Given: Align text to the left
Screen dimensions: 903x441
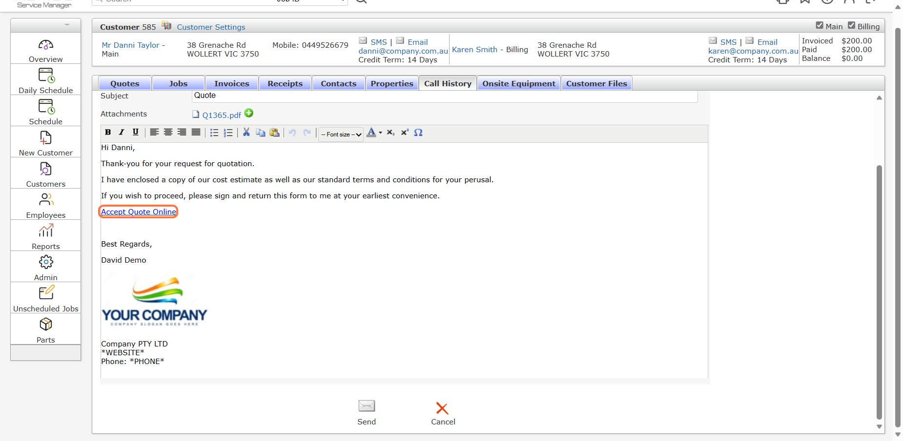Looking at the screenshot, I should 154,132.
